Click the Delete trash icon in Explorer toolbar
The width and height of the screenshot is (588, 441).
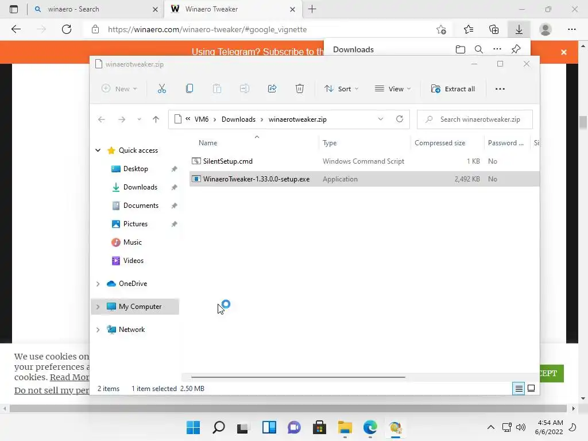coord(300,89)
